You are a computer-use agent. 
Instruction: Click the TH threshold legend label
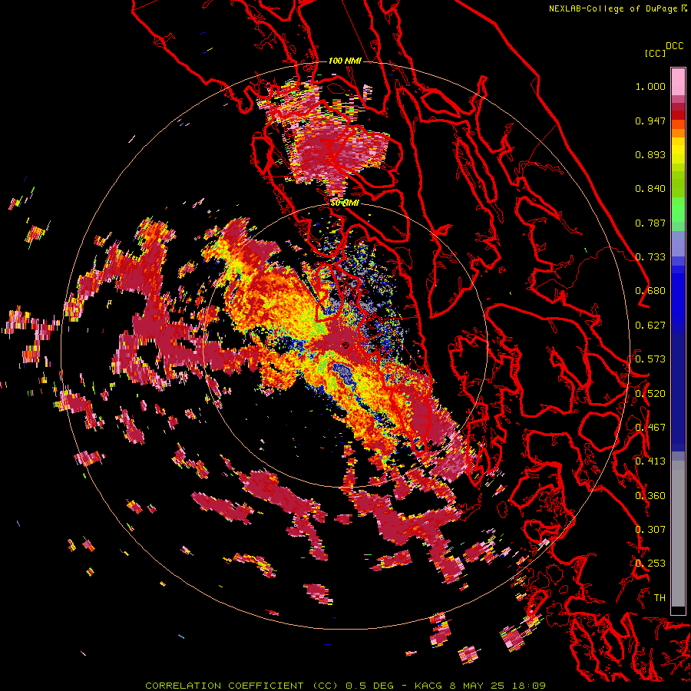coord(660,598)
